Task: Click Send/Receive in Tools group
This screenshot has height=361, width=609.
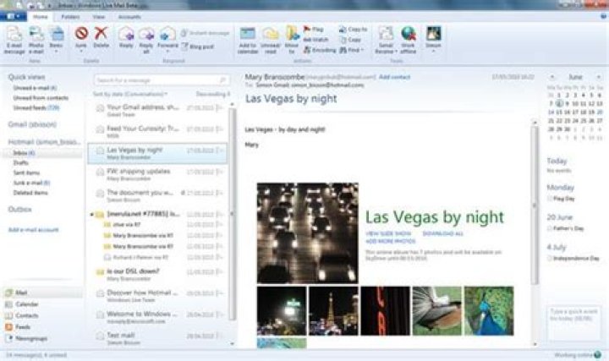Action: 386,40
